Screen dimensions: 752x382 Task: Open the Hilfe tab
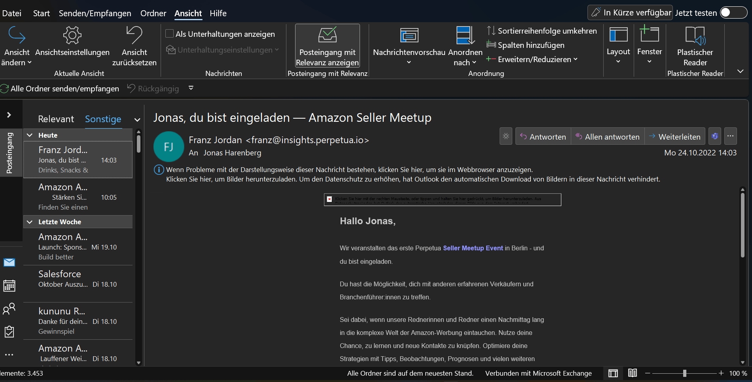[x=218, y=13]
